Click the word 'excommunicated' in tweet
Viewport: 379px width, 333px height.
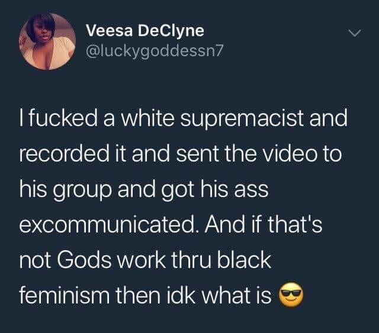(110, 224)
